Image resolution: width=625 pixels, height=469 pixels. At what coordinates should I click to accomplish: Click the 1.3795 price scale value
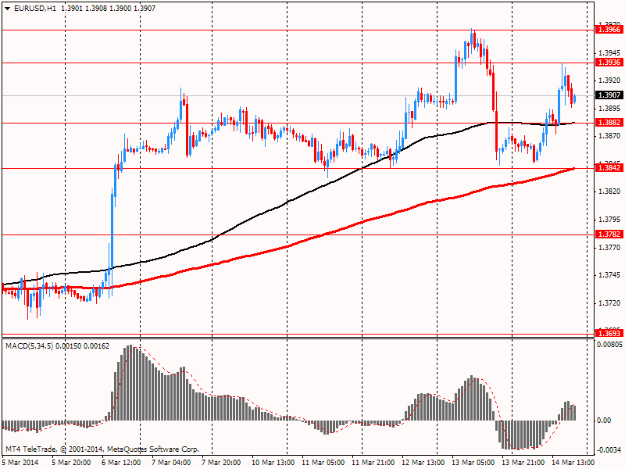click(x=610, y=220)
